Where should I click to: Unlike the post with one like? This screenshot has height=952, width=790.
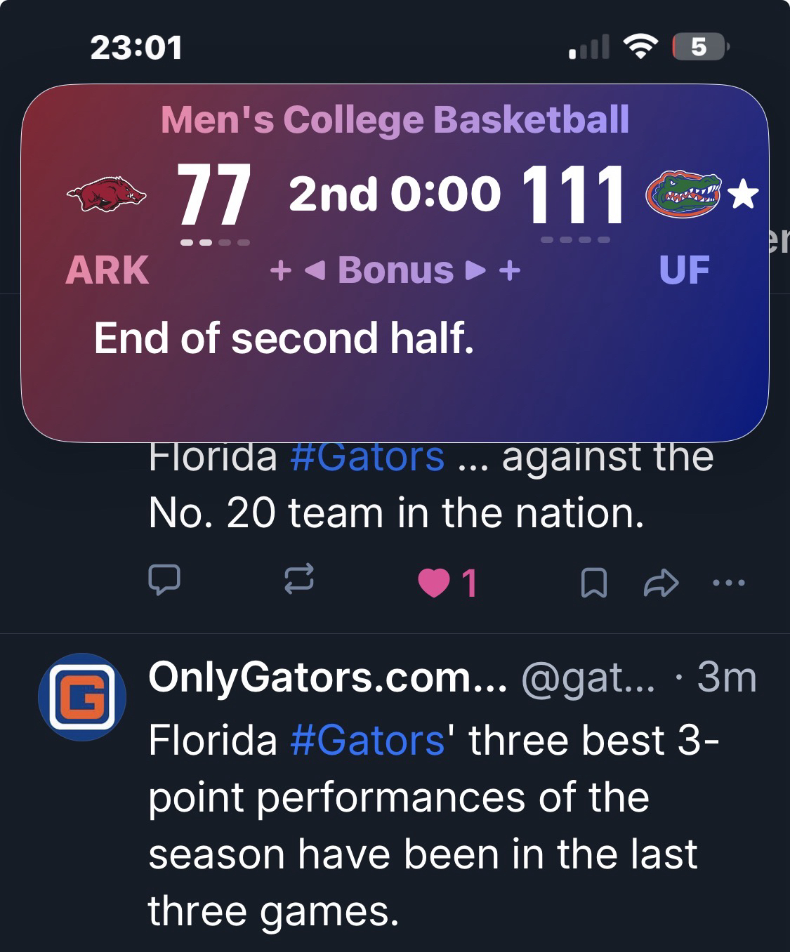coord(435,583)
